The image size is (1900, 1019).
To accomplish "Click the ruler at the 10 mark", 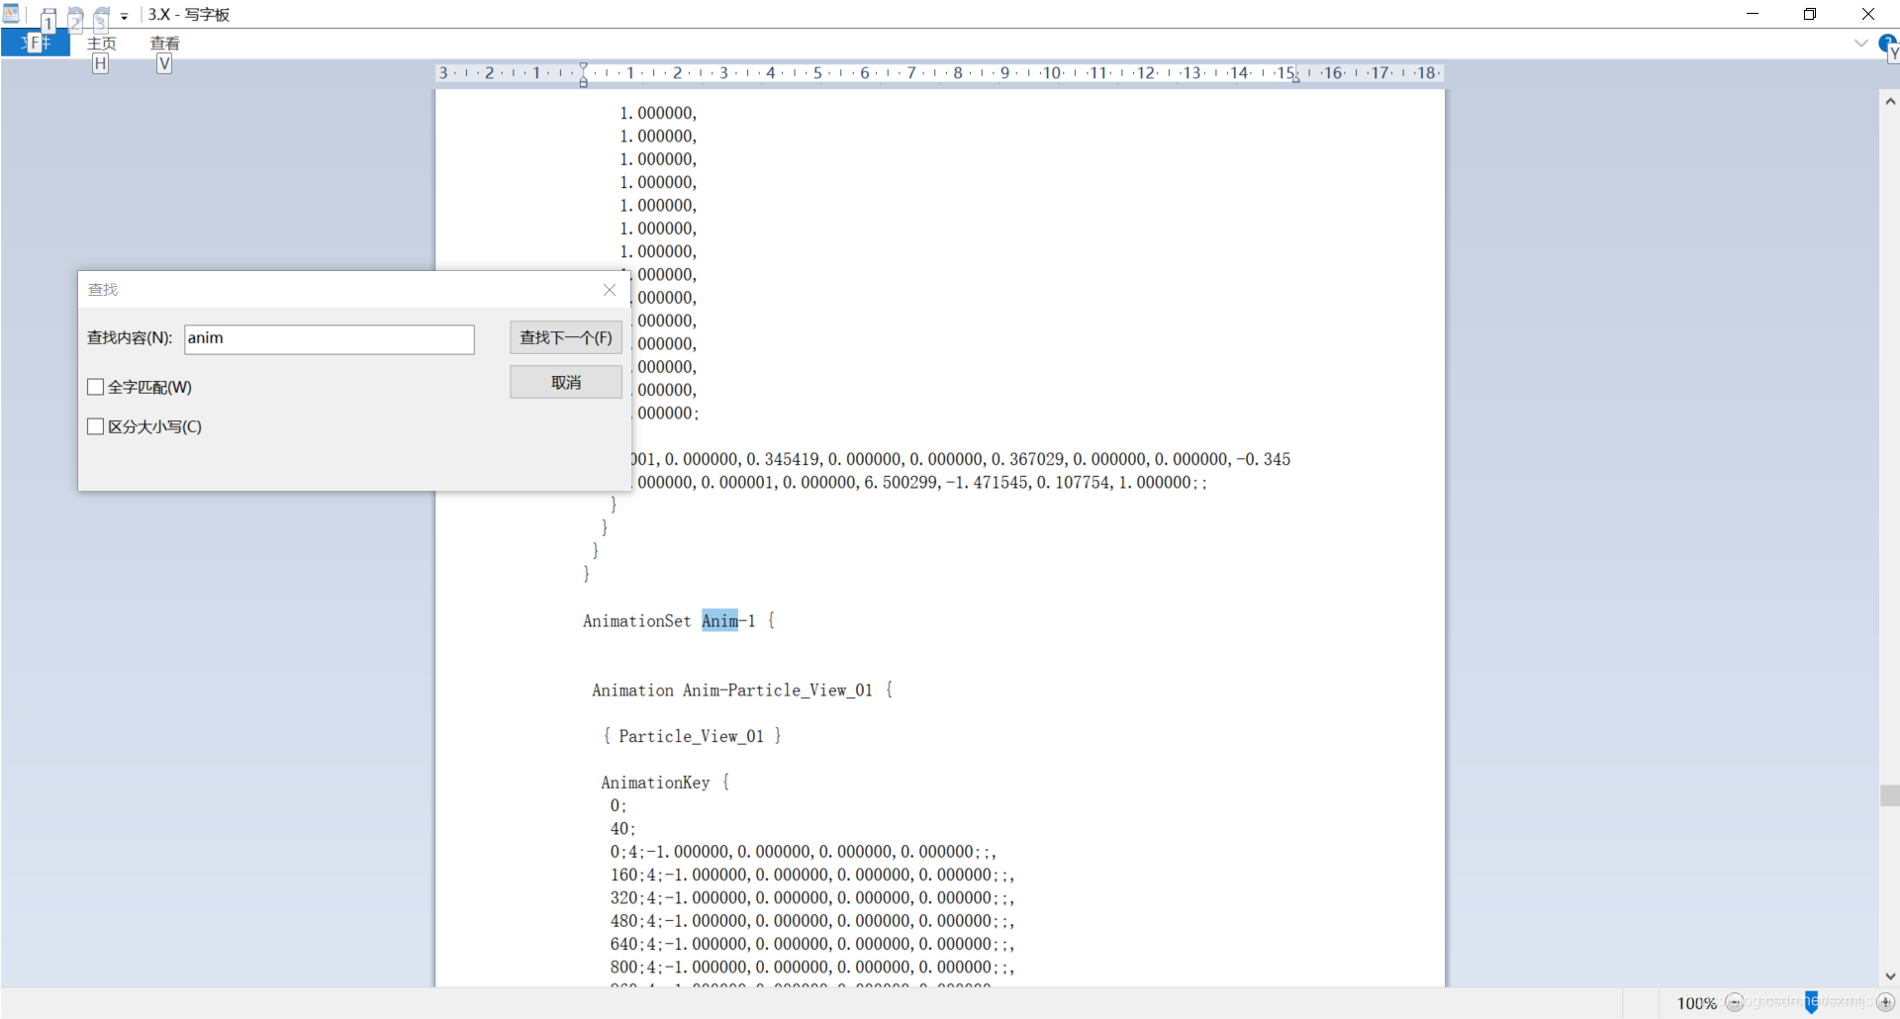I will [1052, 73].
